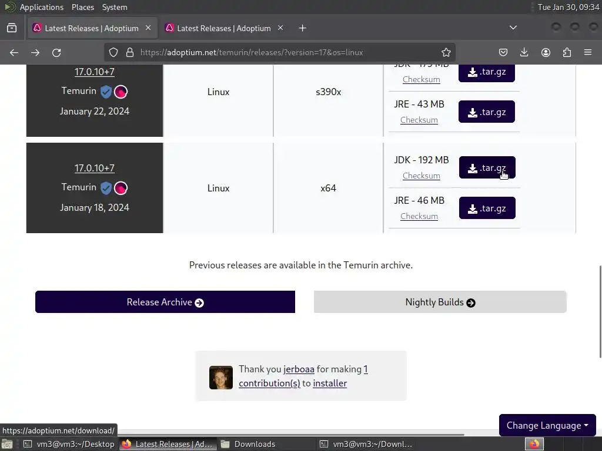Switch to vm3@vm3:~/Desktop terminal in taskbar

pyautogui.click(x=69, y=444)
